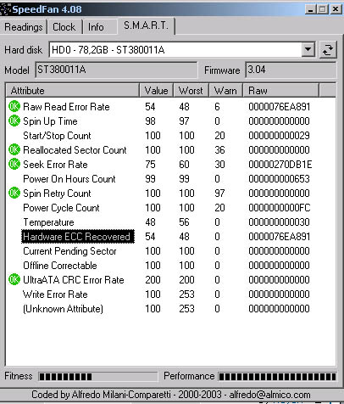Click the refresh disk list icon button
The width and height of the screenshot is (344, 404).
328,50
